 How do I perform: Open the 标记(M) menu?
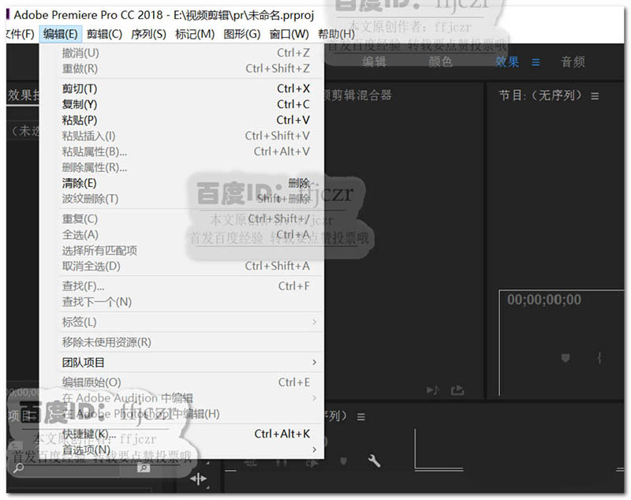pos(195,34)
